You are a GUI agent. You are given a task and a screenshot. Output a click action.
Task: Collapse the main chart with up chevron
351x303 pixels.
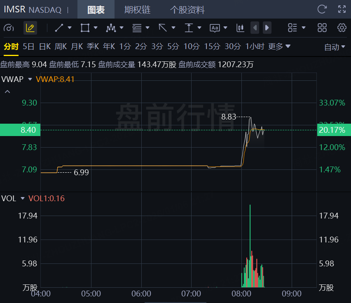[x=7, y=92]
